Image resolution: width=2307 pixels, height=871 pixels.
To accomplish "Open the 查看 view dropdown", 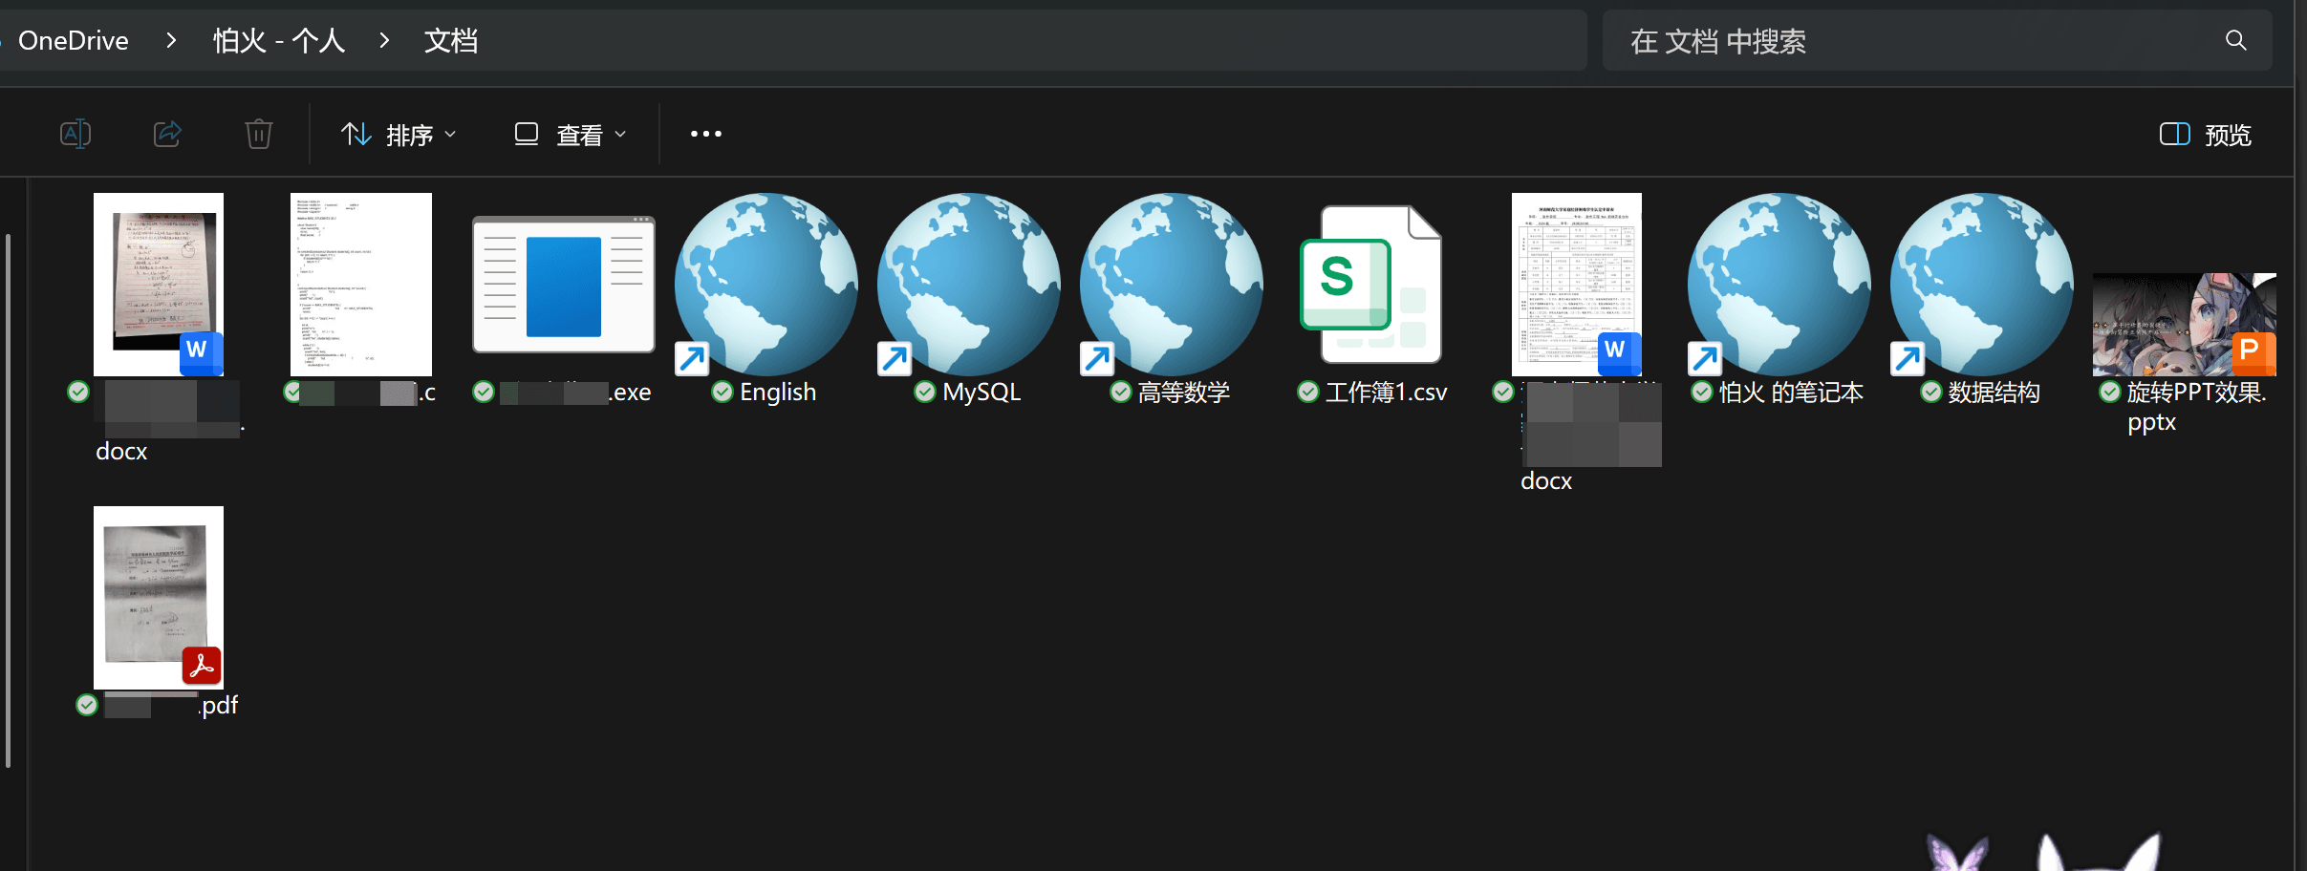I will click(x=571, y=135).
